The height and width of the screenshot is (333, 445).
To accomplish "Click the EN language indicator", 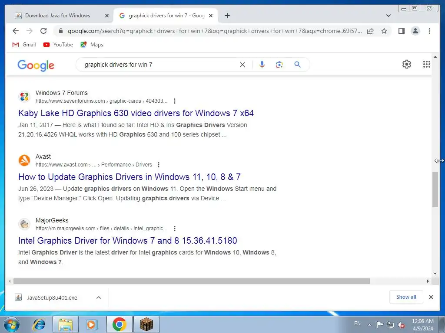I will pos(357,323).
